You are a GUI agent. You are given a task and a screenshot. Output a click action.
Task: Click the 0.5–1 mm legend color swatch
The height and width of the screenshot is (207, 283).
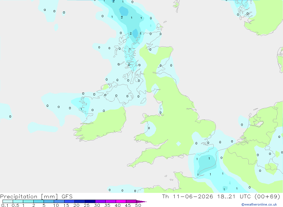pos(18,201)
